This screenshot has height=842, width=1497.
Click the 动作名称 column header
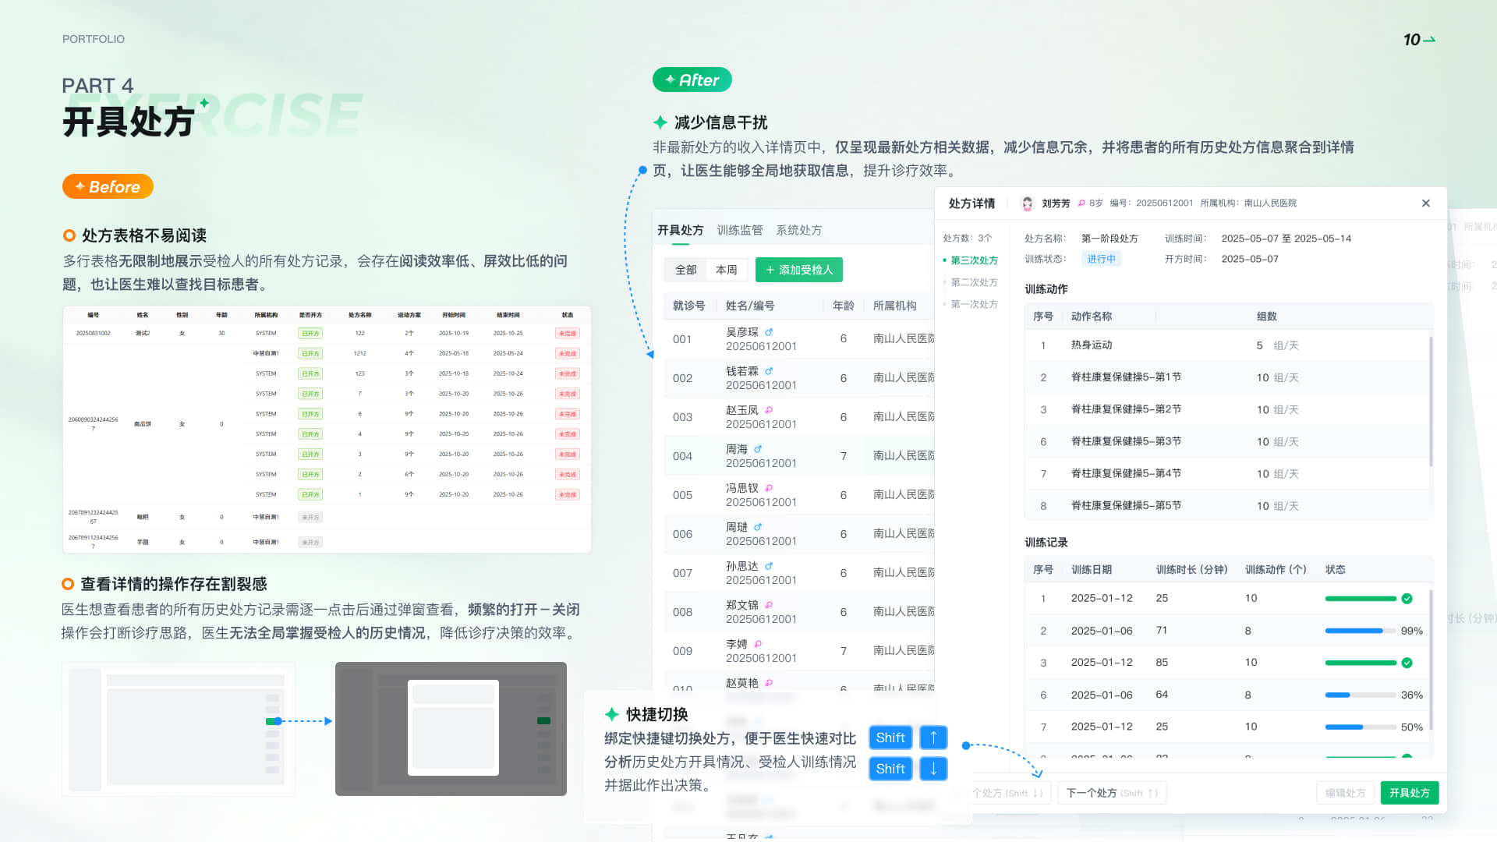coord(1092,317)
